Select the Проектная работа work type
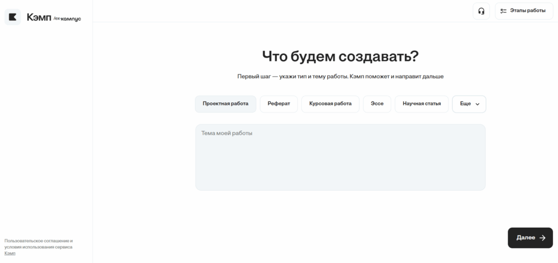 point(226,104)
